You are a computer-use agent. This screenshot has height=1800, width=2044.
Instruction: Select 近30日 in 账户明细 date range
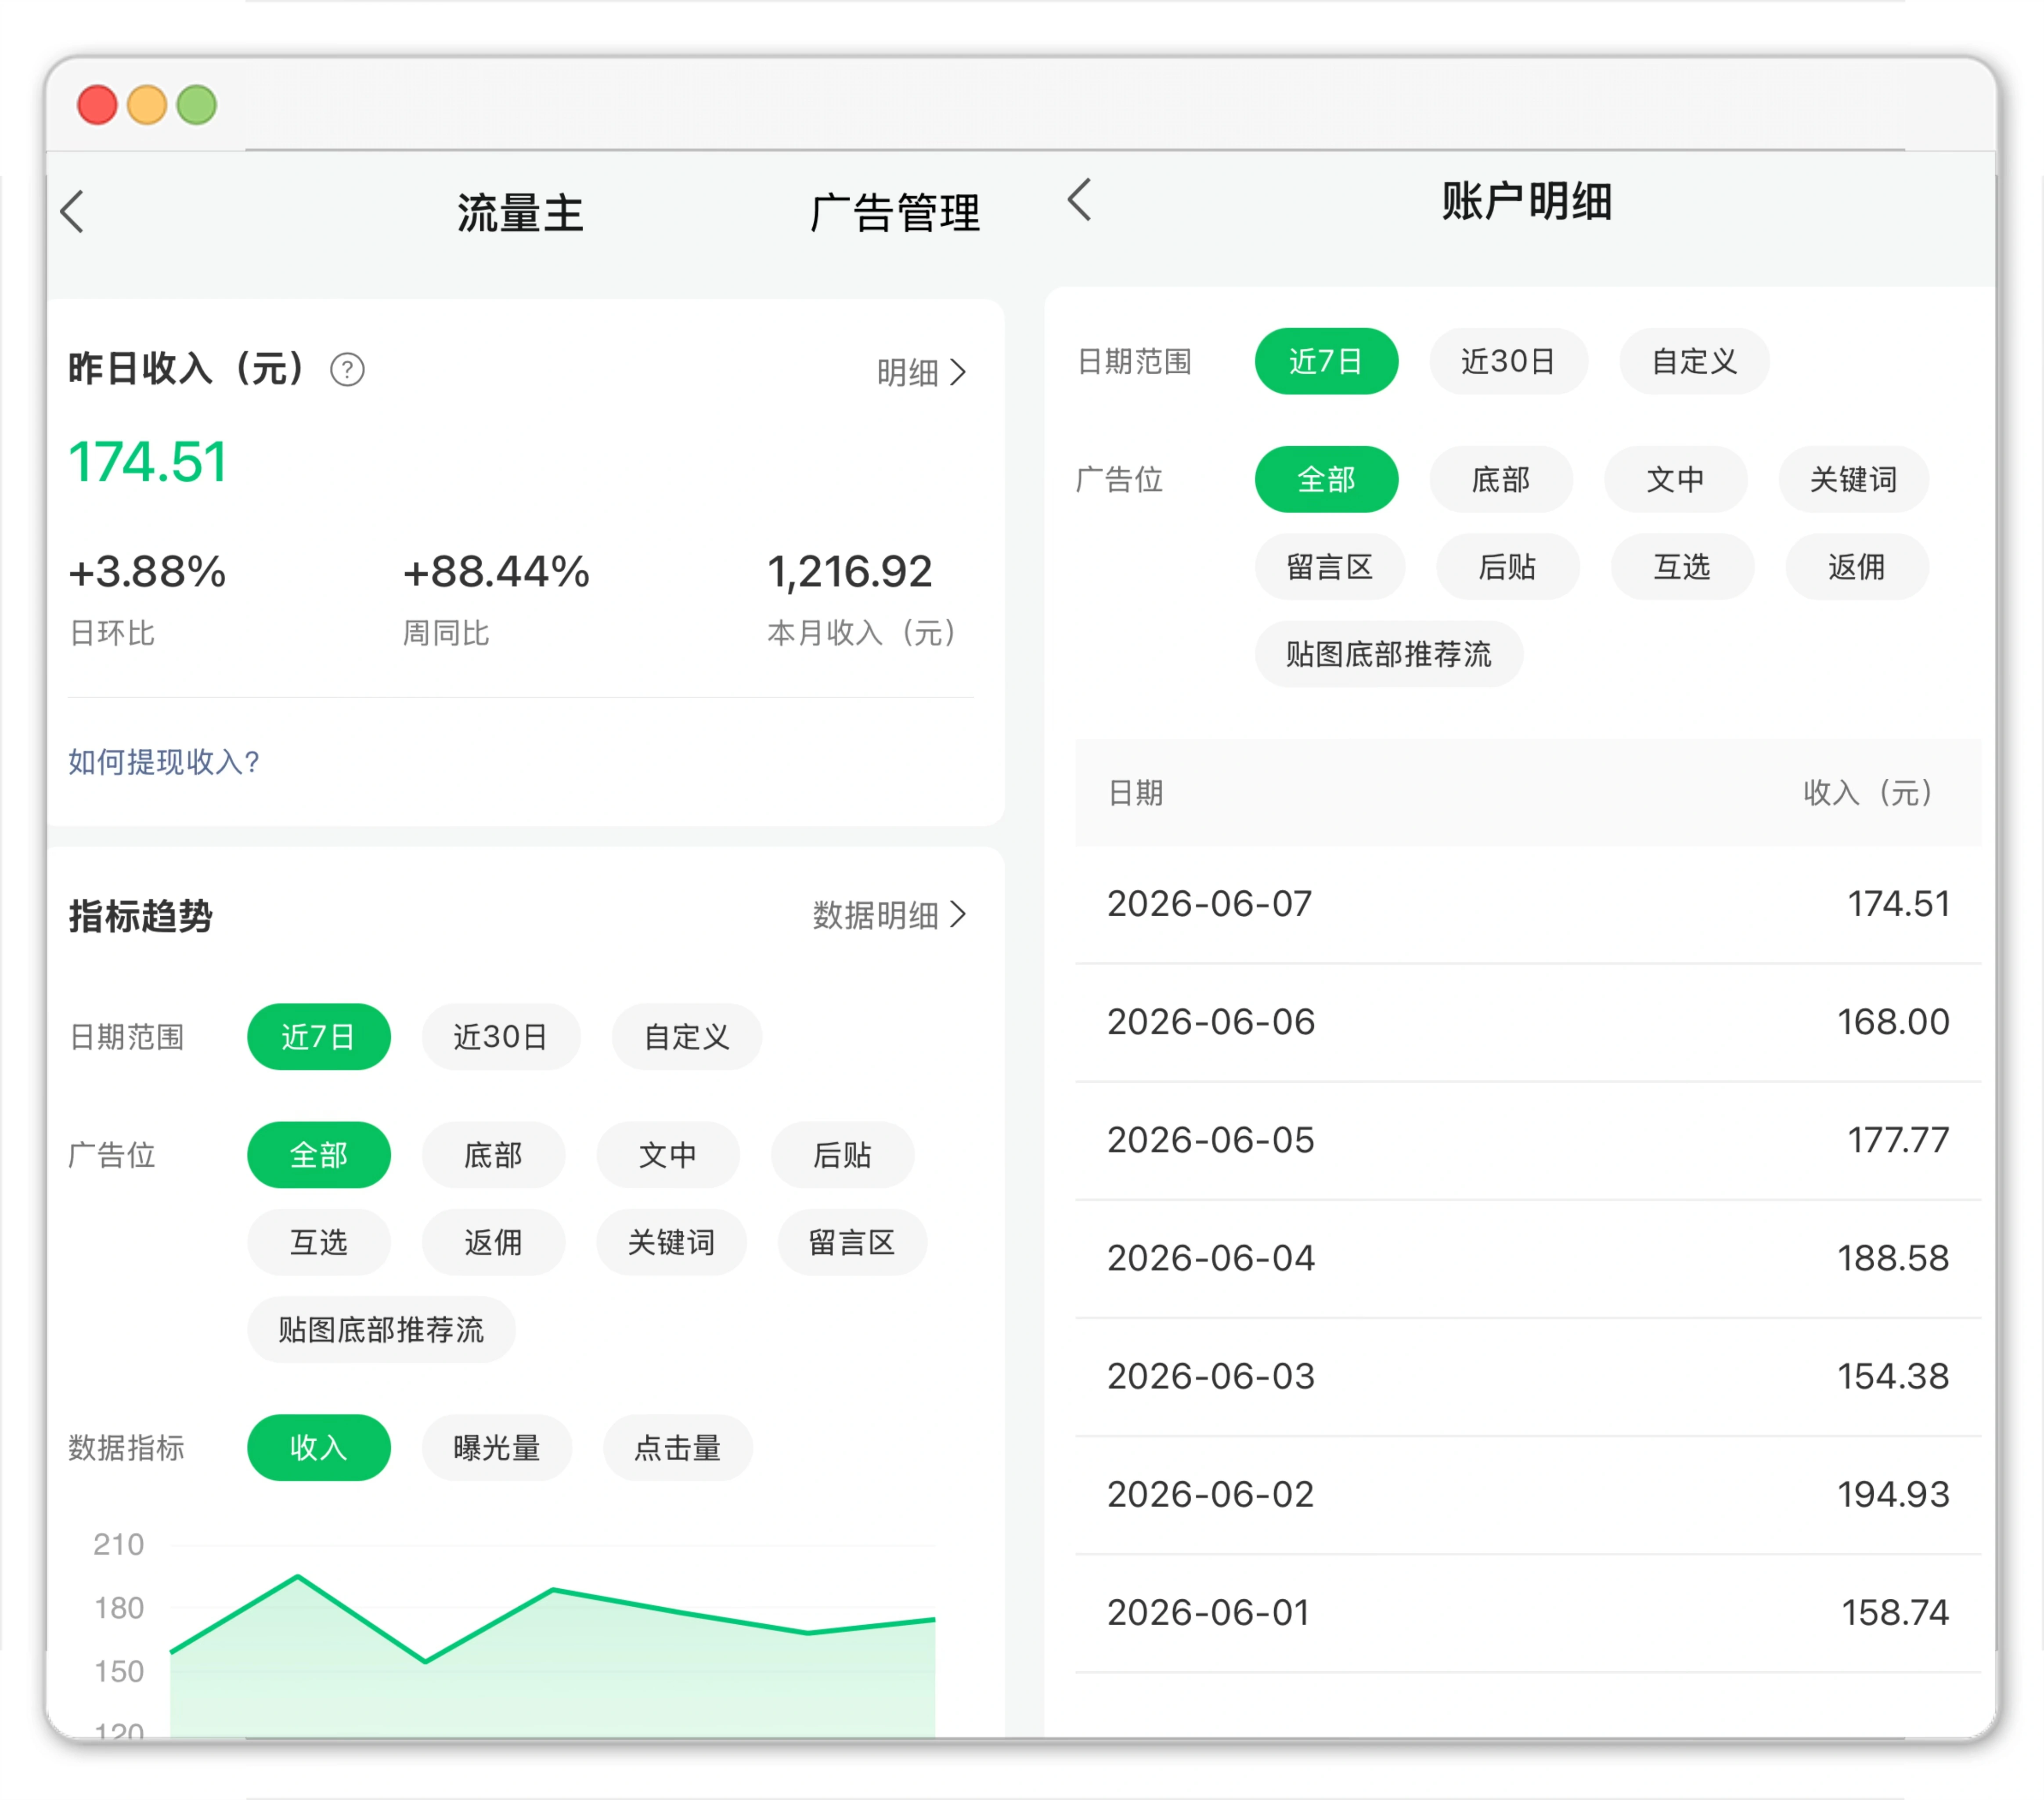(x=1508, y=361)
